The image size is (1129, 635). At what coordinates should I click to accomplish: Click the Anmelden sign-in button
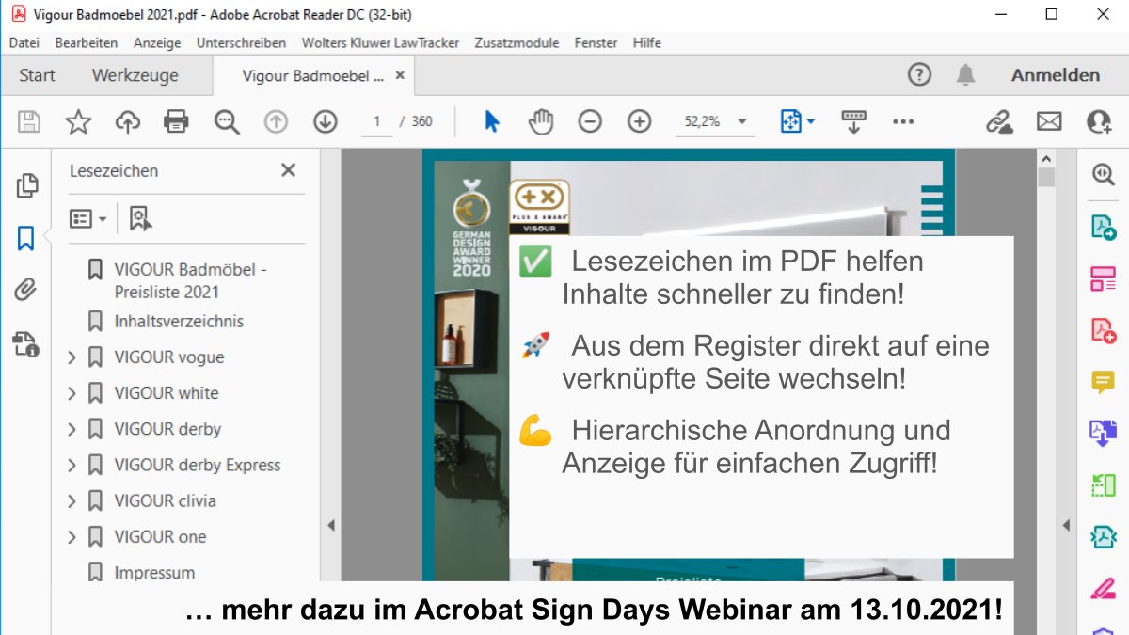1056,75
